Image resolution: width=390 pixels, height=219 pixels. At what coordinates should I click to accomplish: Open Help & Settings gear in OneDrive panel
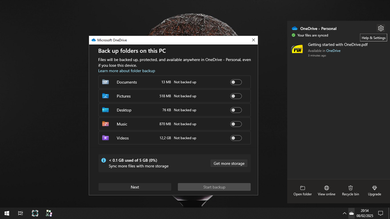[381, 28]
